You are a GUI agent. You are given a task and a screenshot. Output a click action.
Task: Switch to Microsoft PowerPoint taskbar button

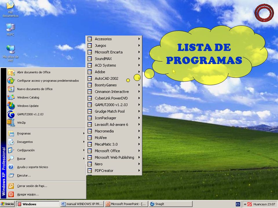pos(126,204)
